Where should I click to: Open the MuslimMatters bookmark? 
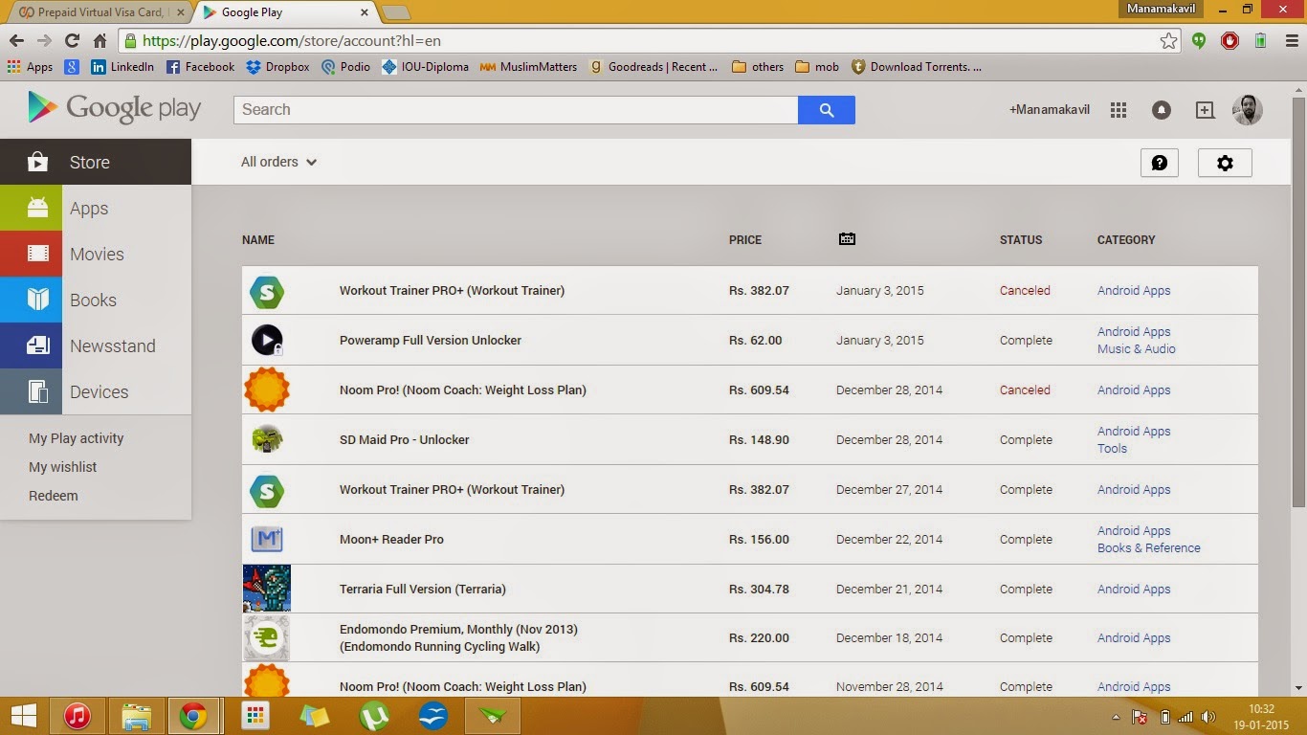[529, 67]
